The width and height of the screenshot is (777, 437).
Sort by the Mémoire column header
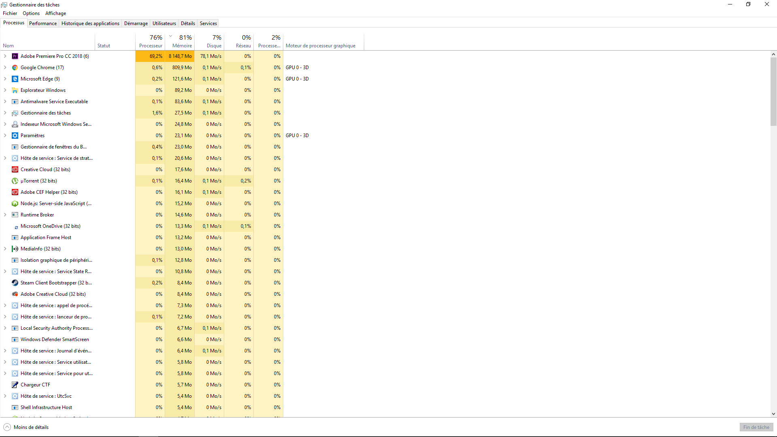180,42
